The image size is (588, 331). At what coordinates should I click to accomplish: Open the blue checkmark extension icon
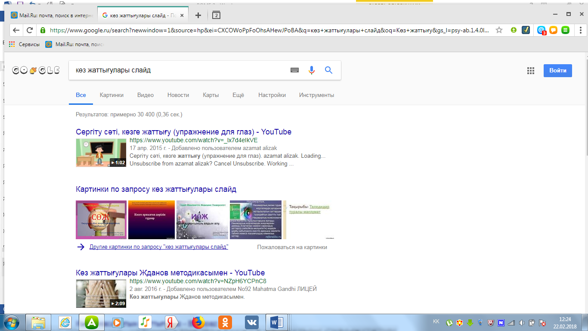pos(526,30)
